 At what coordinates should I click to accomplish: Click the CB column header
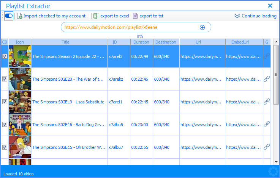tap(5, 42)
